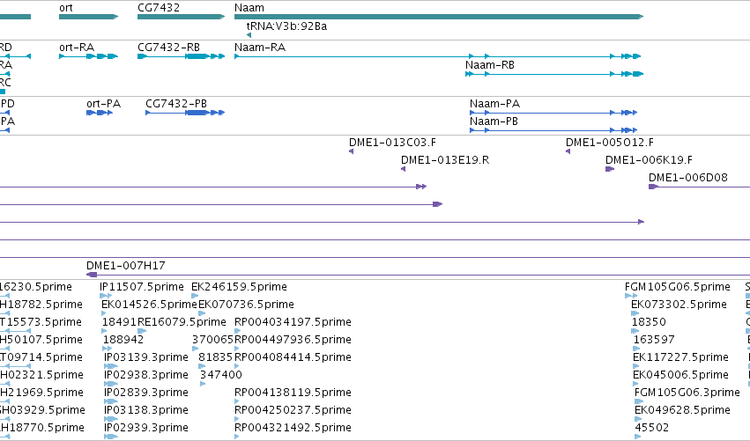Select the 347400 EST label
This screenshot has width=750, height=441.
tap(221, 375)
